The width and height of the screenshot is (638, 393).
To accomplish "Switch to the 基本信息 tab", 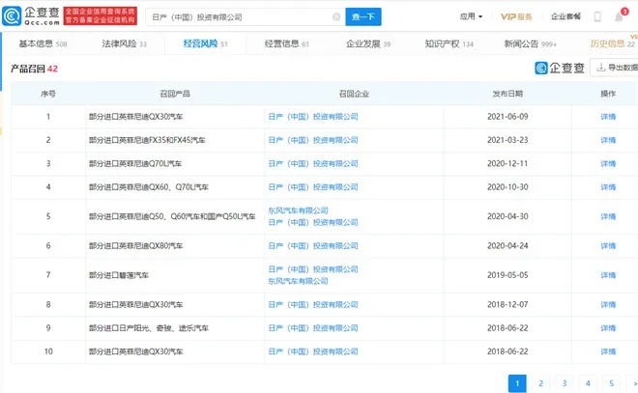I will [43, 43].
